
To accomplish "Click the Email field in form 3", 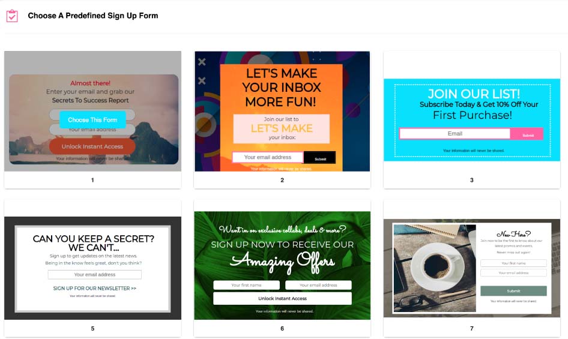I will point(455,134).
